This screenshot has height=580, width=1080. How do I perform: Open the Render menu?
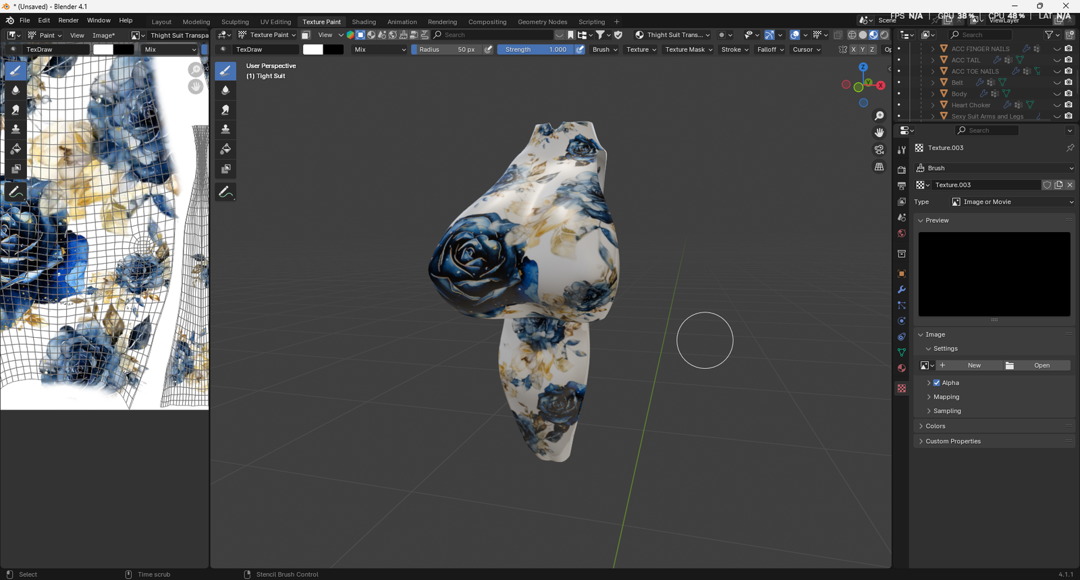[x=68, y=20]
